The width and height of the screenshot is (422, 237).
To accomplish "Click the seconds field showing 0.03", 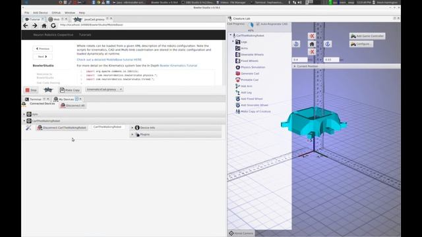I will click(x=331, y=60).
